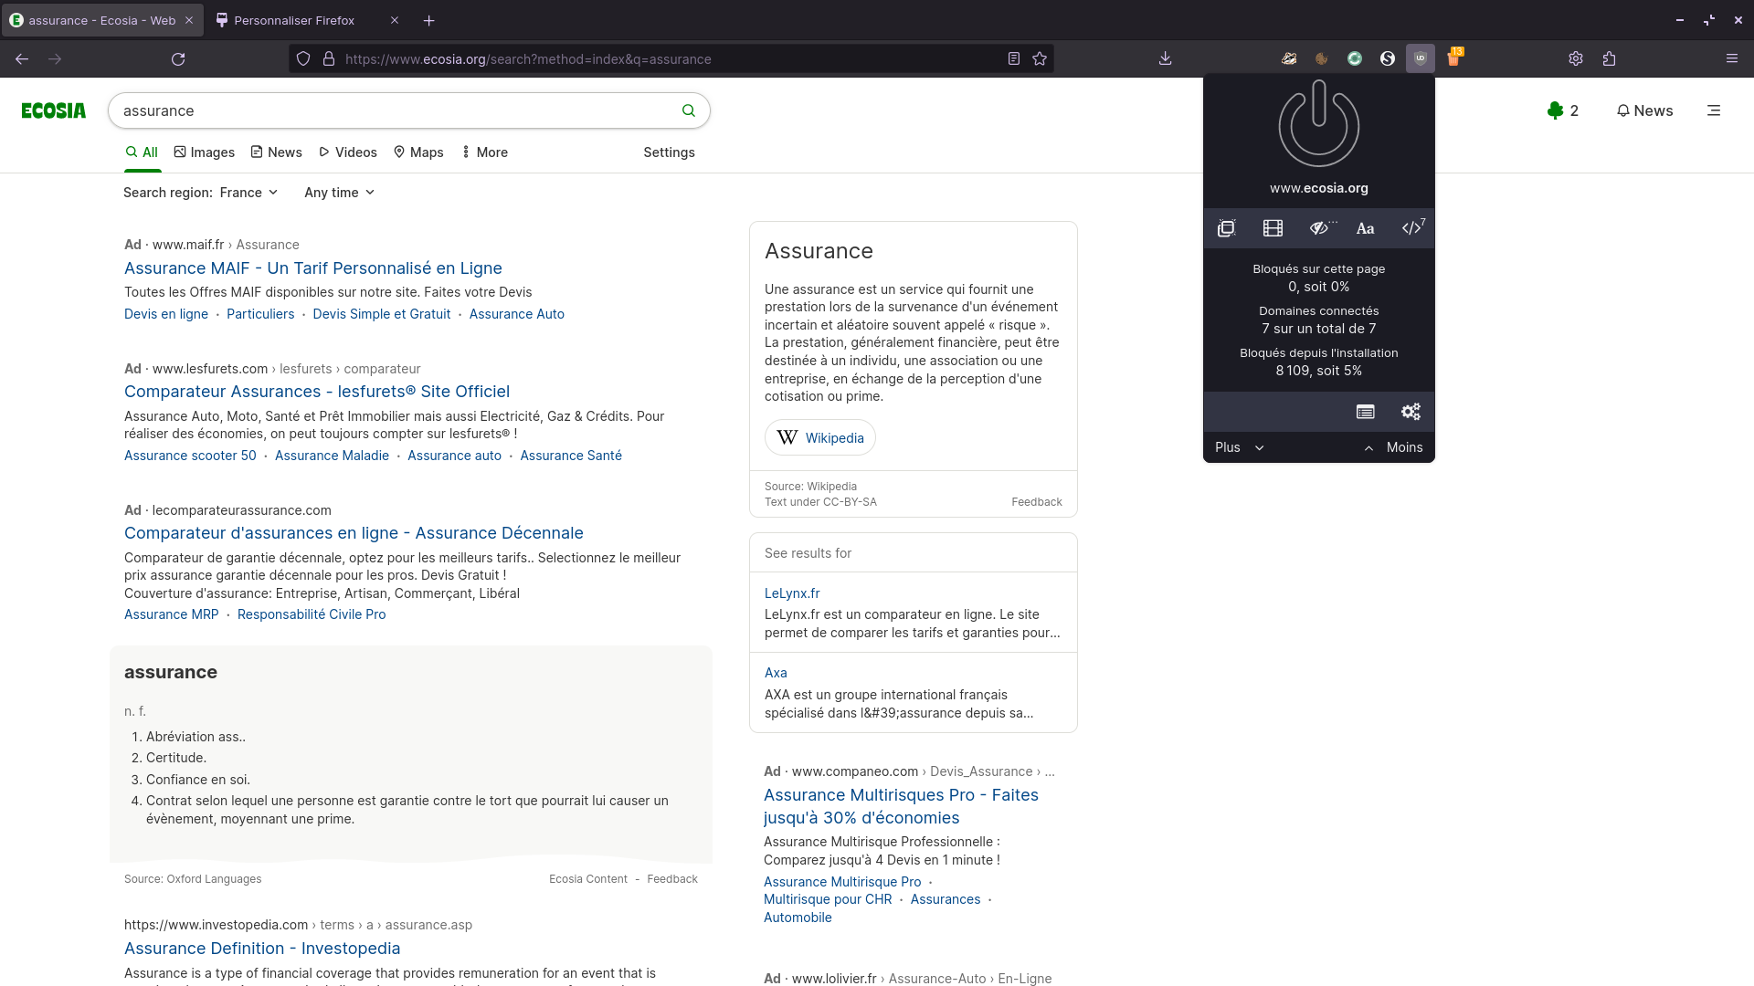1754x986 pixels.
Task: Click the reader view icon in address bar
Action: tap(1013, 58)
